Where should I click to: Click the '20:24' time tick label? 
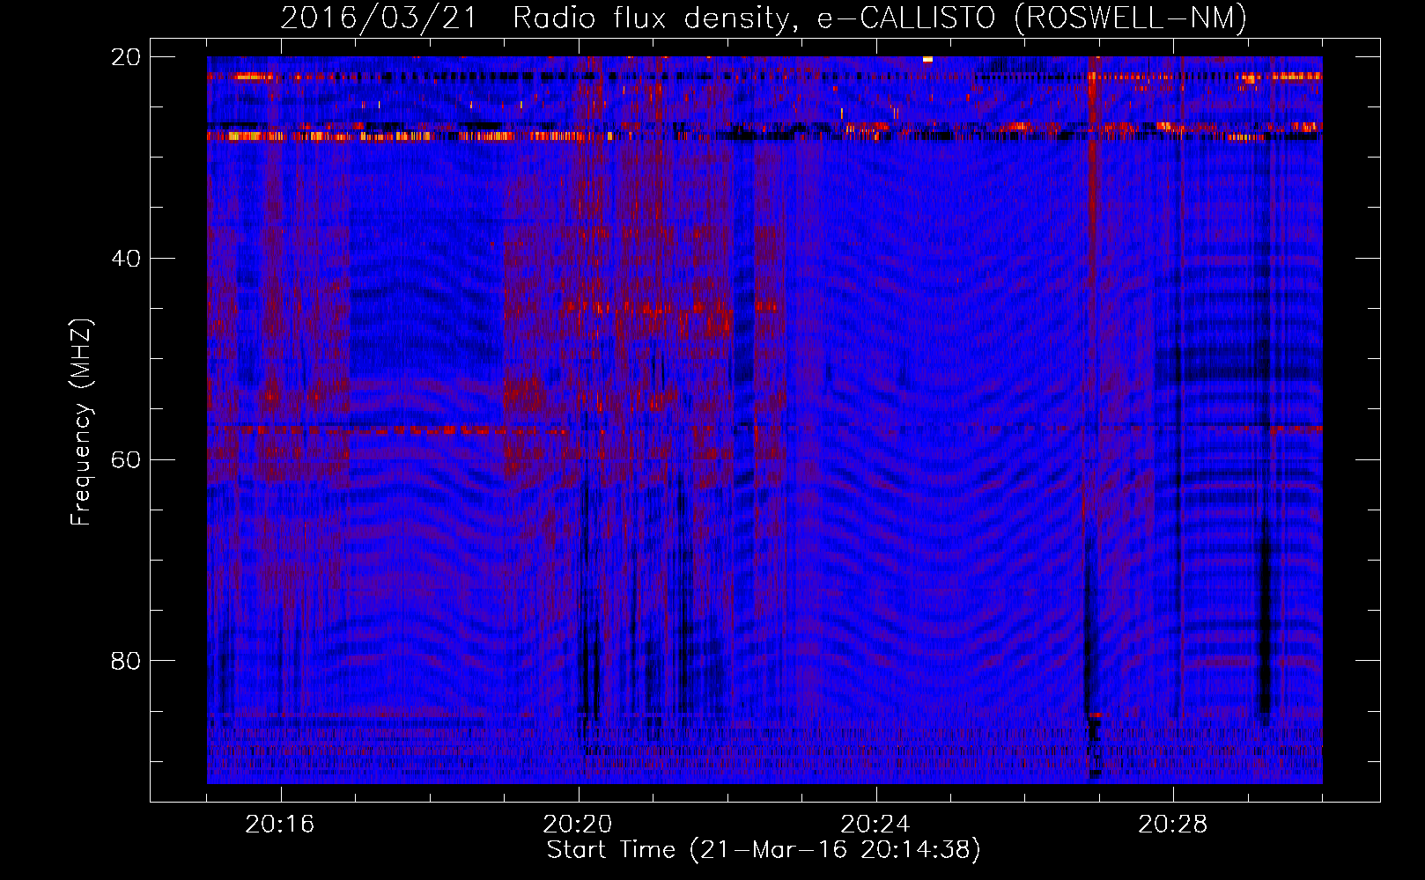[875, 825]
